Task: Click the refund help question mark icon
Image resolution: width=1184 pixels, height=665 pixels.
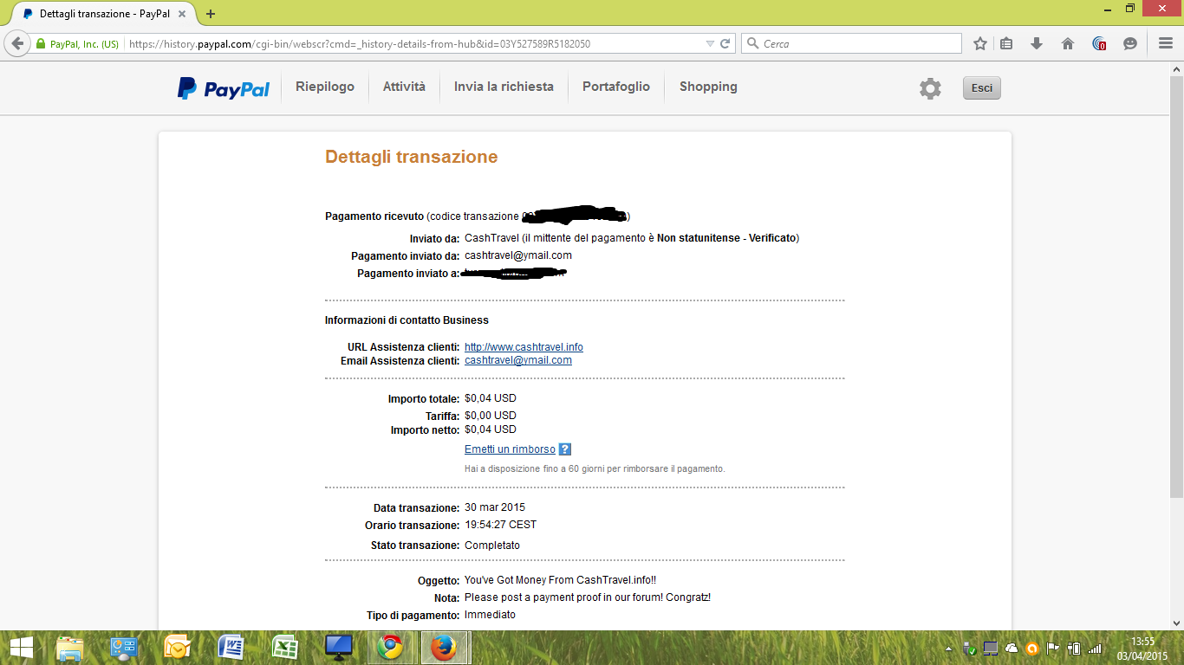Action: (565, 449)
